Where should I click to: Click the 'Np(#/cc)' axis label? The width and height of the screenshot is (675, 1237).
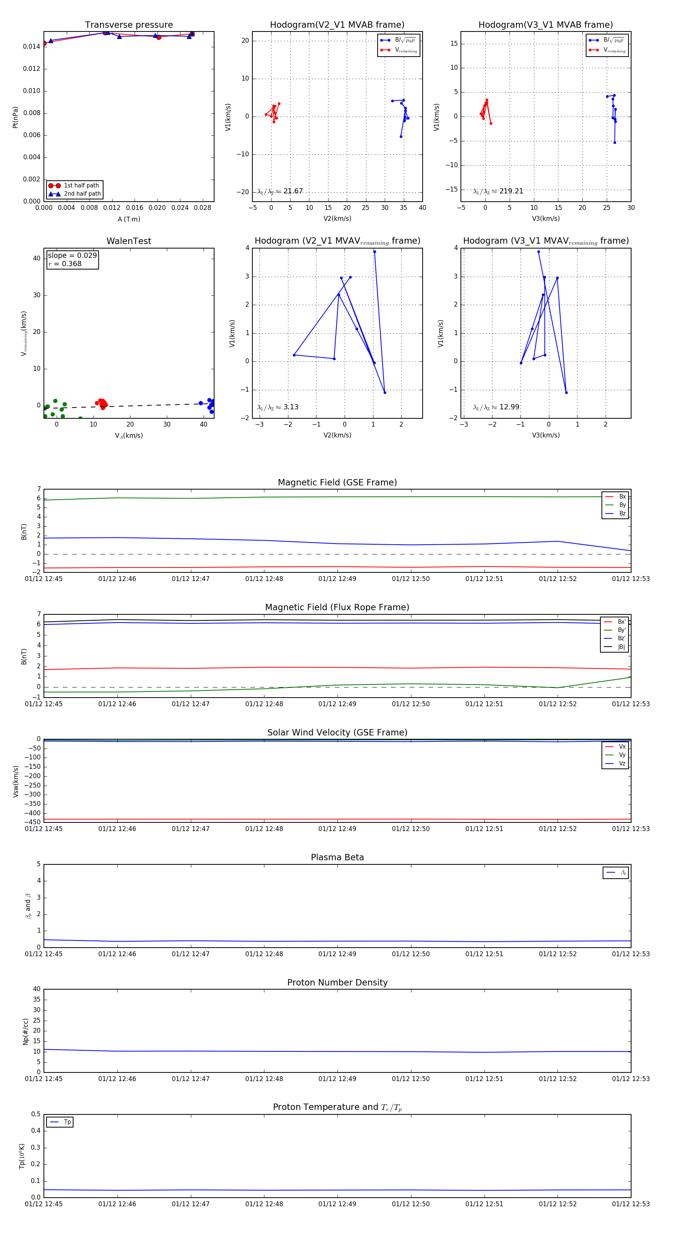point(25,1032)
